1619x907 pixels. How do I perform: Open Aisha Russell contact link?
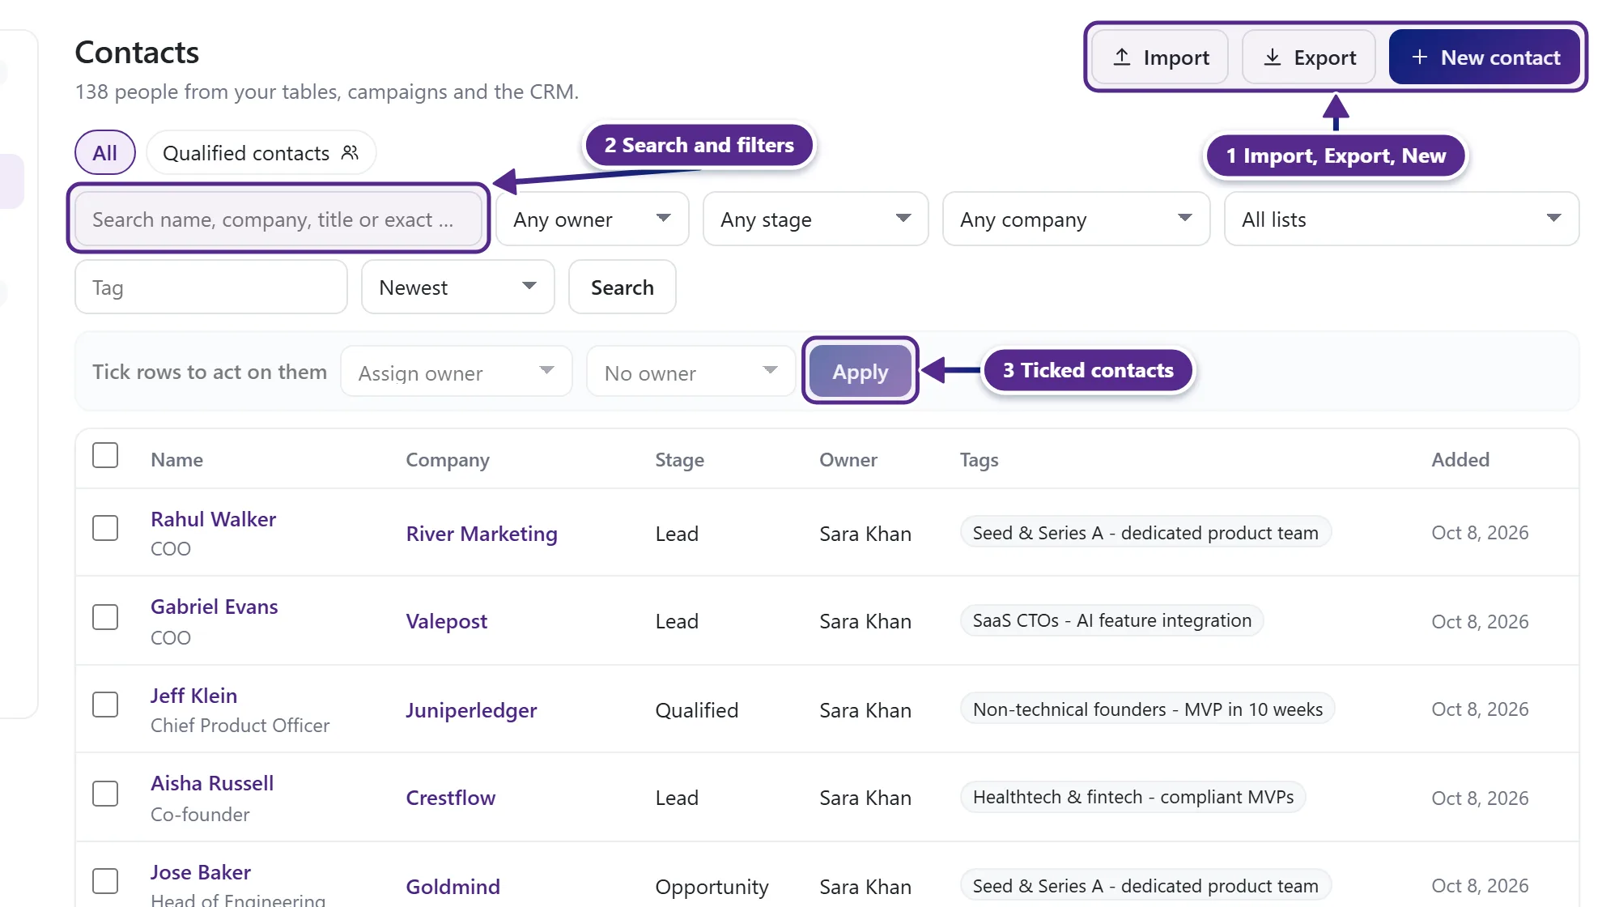pyautogui.click(x=212, y=783)
